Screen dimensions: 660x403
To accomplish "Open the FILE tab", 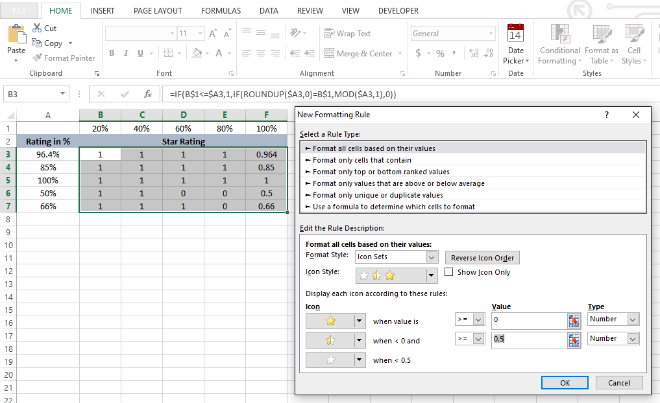I will coord(19,11).
